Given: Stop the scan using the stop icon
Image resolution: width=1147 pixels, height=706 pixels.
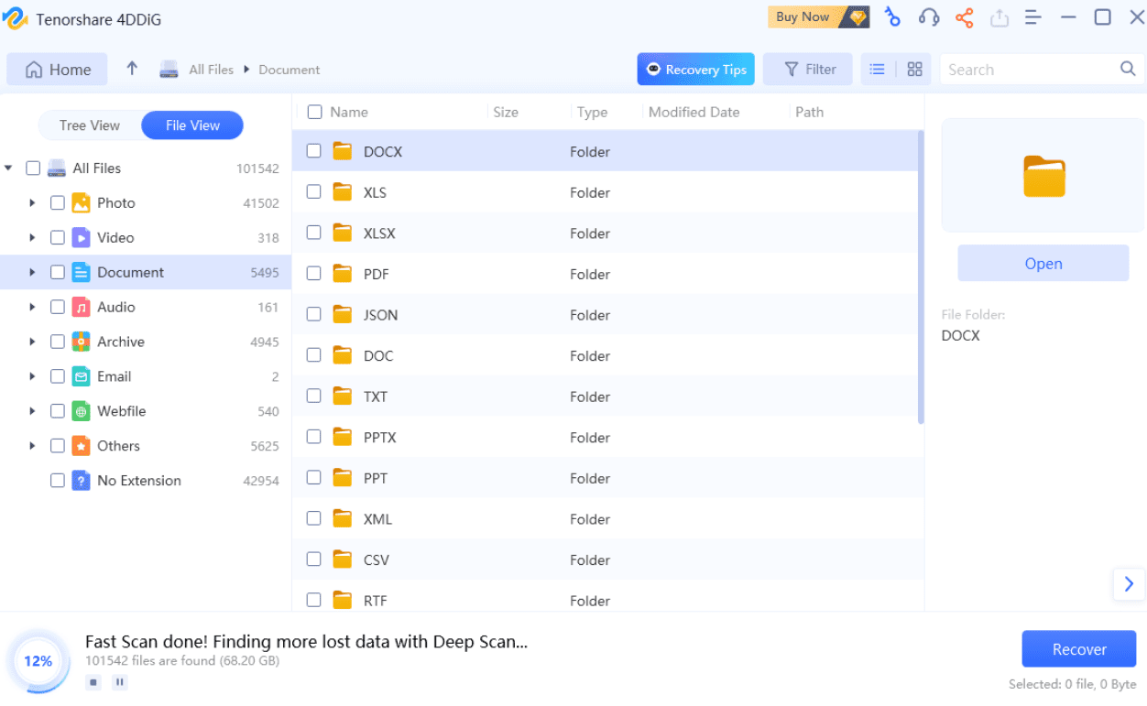Looking at the screenshot, I should [93, 682].
